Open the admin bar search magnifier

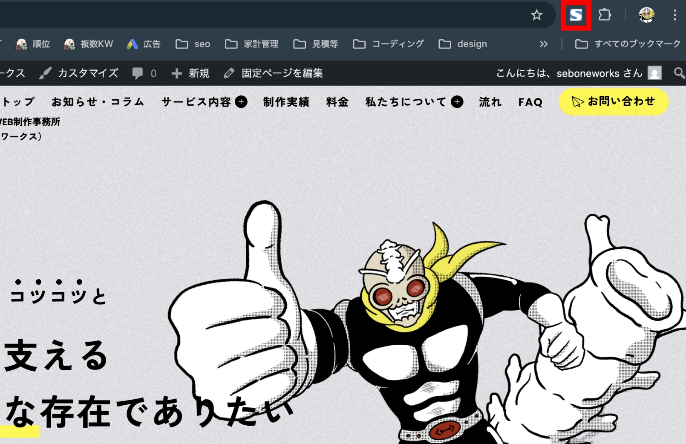pos(679,73)
